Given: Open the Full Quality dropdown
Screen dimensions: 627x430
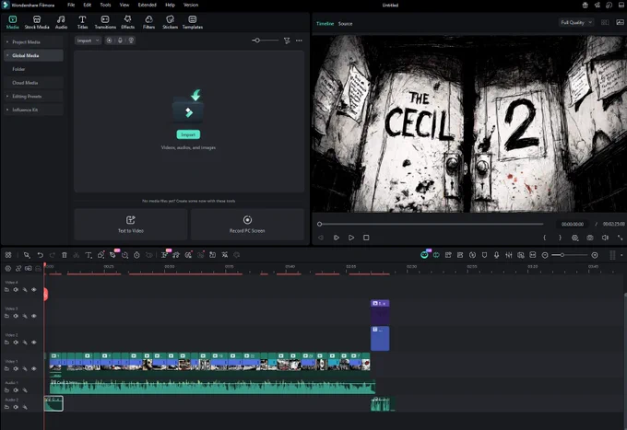Looking at the screenshot, I should tap(575, 22).
